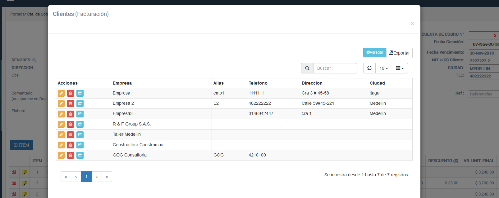Screen dimensions: 499x198
Task: Close the Clientes modal dialog
Action: (412, 24)
